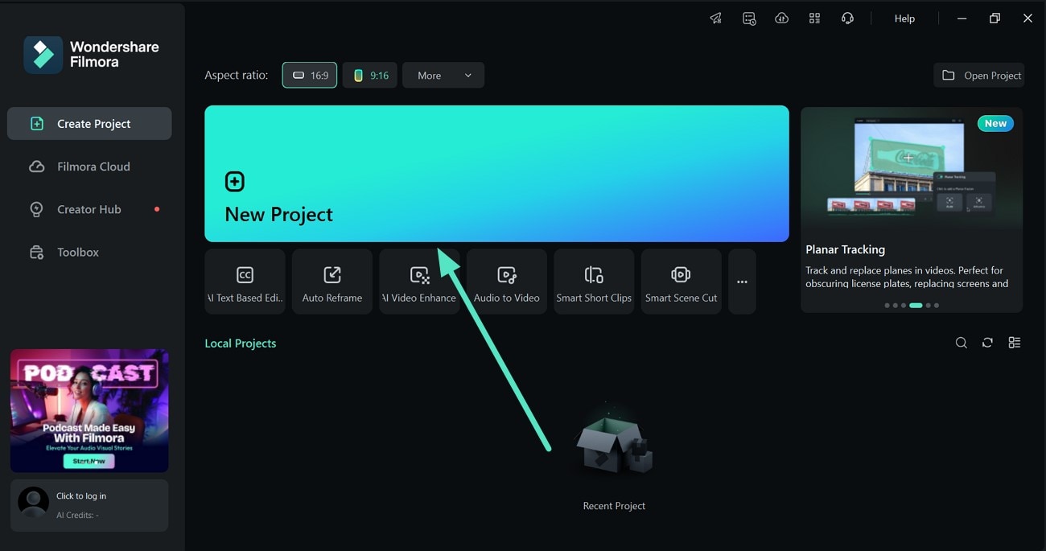The width and height of the screenshot is (1046, 551).
Task: Open the task list icon in top bar
Action: pyautogui.click(x=749, y=19)
